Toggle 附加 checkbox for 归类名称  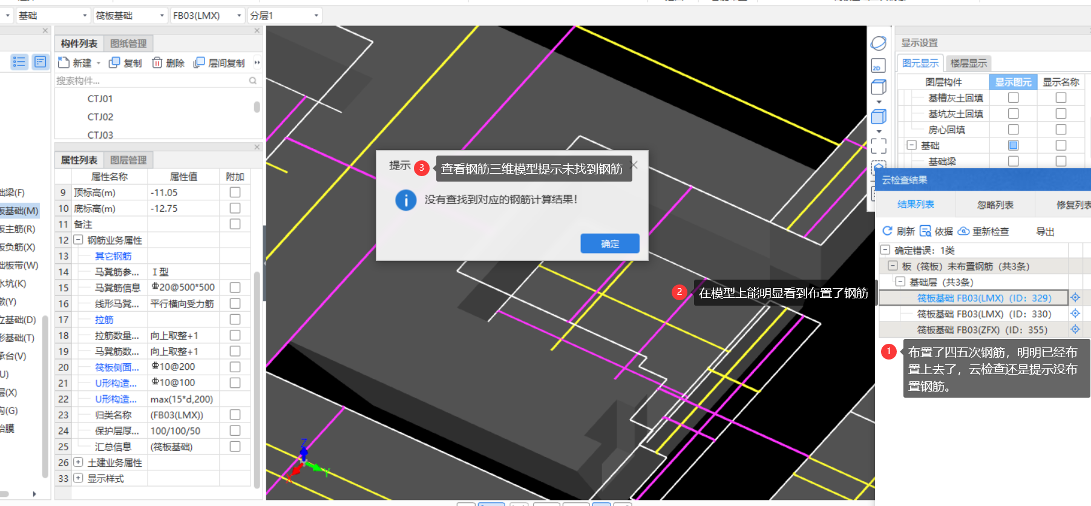coord(235,415)
